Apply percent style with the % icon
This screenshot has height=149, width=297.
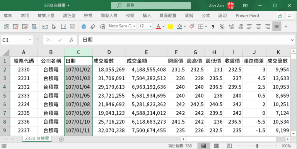coord(222,27)
